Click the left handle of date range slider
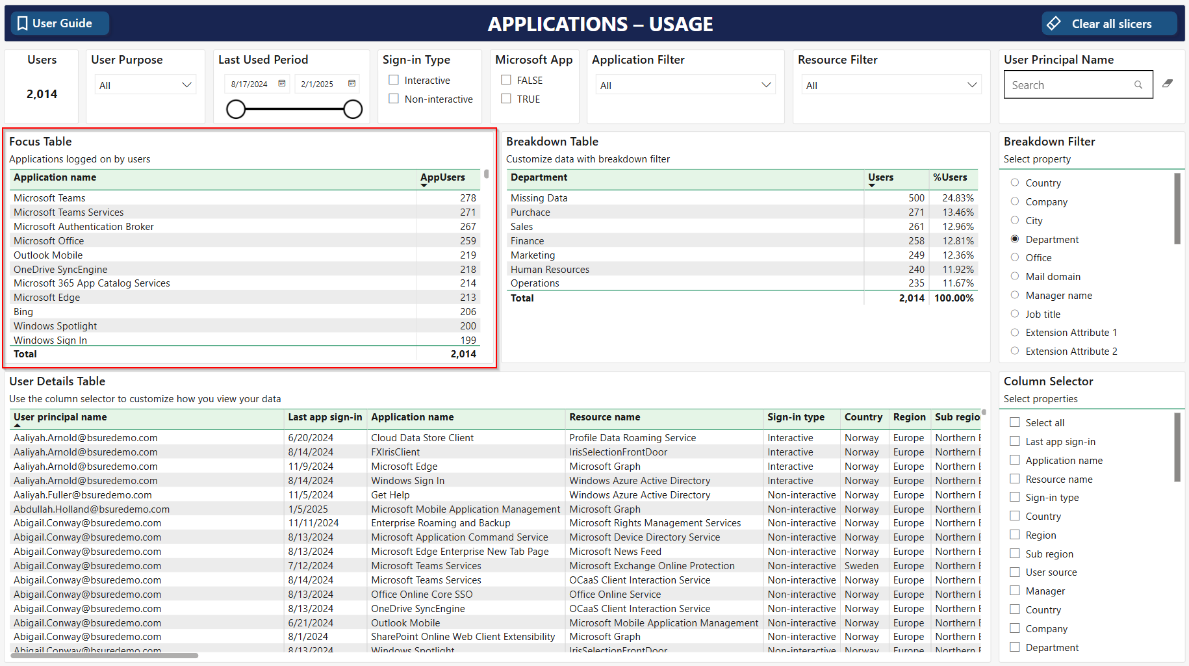The image size is (1189, 666). [x=236, y=109]
